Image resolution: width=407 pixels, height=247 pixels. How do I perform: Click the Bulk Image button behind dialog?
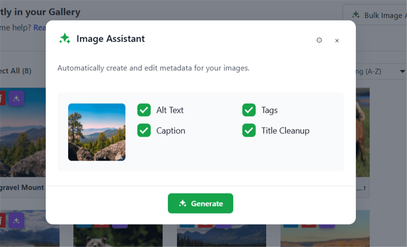375,15
